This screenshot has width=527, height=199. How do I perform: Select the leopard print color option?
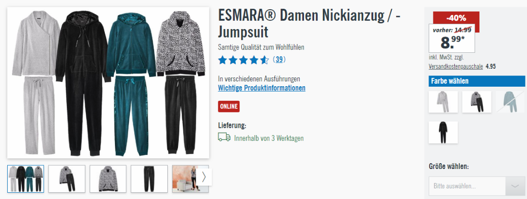[x=477, y=102]
